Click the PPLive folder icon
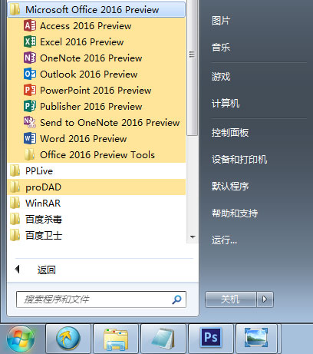Viewport: 313px width, 354px height. tap(15, 170)
